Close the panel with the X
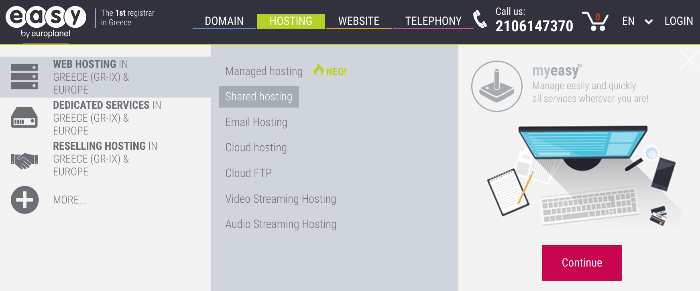Viewport: 700px width, 291px height. (690, 60)
